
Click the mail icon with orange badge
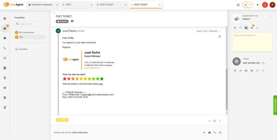pos(252,28)
